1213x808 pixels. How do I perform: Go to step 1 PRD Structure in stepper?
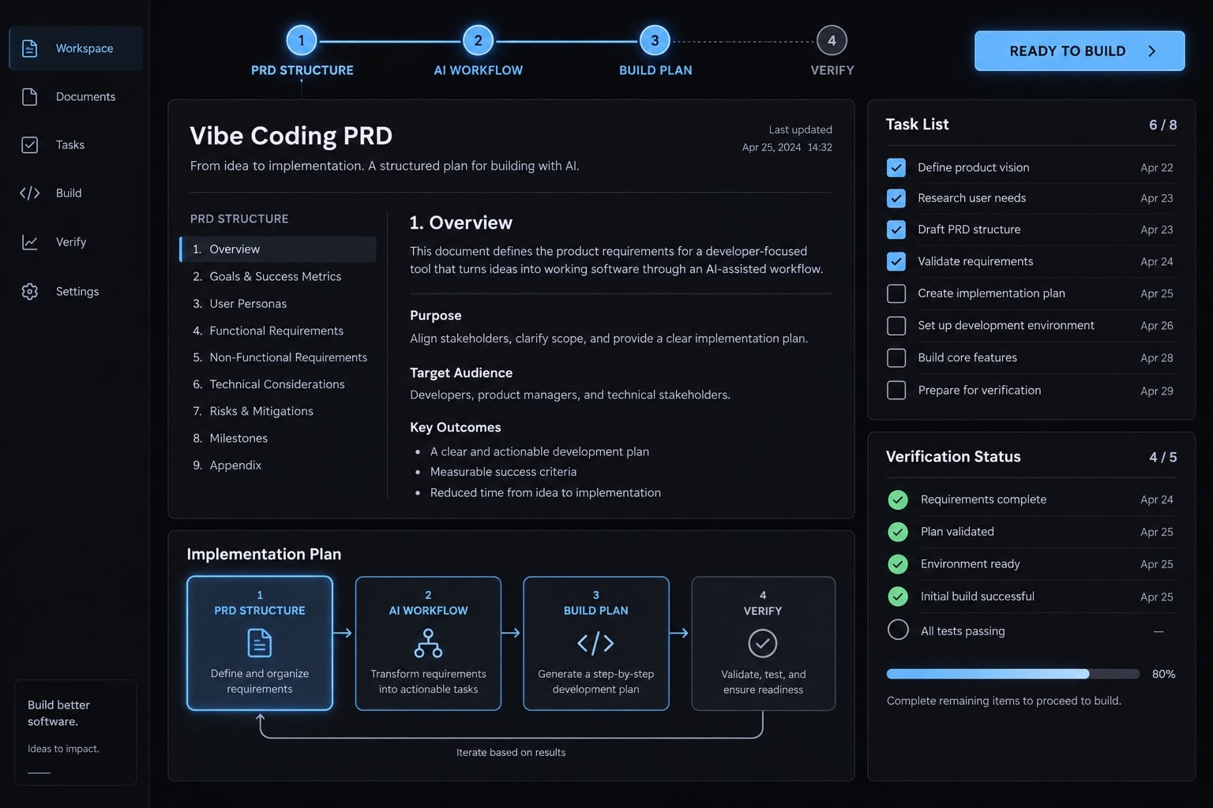302,40
